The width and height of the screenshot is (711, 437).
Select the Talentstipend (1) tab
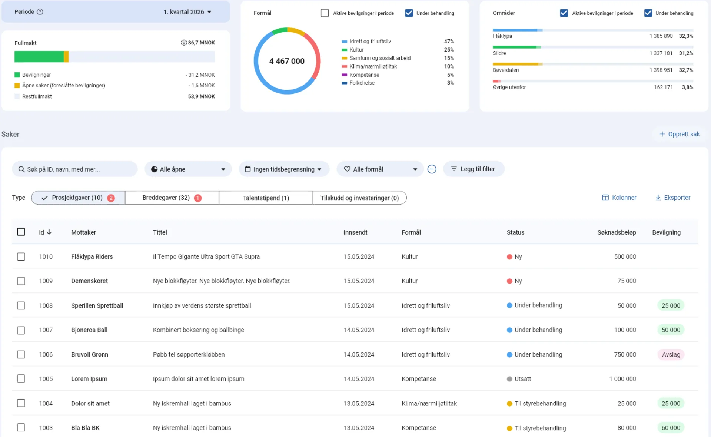click(266, 198)
